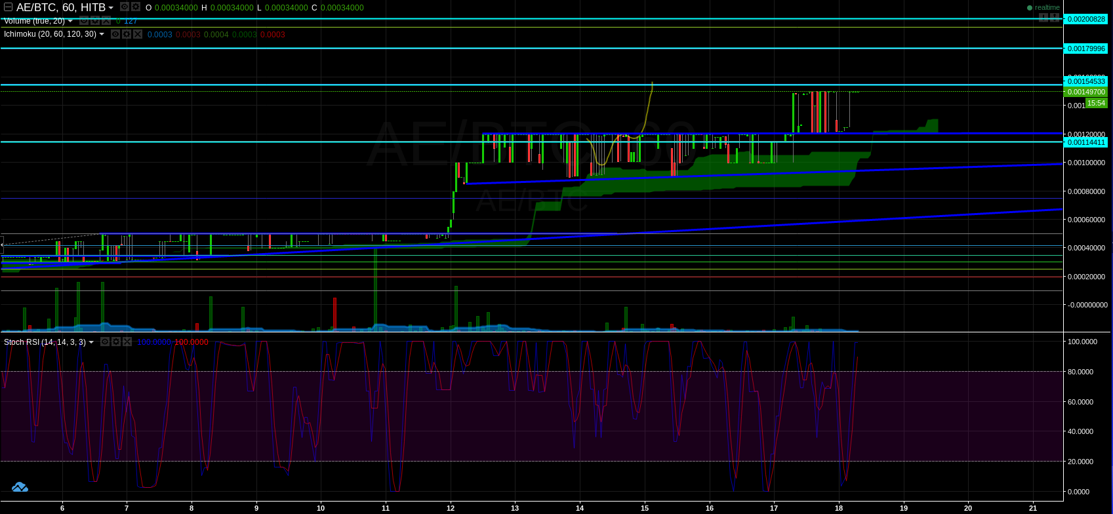This screenshot has width=1113, height=514.
Task: Click the date 6 on the time axis
Action: 62,507
